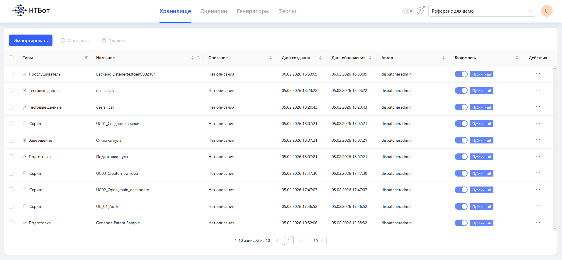The width and height of the screenshot is (562, 260).
Task: Open the Генераторы tab
Action: 253,11
